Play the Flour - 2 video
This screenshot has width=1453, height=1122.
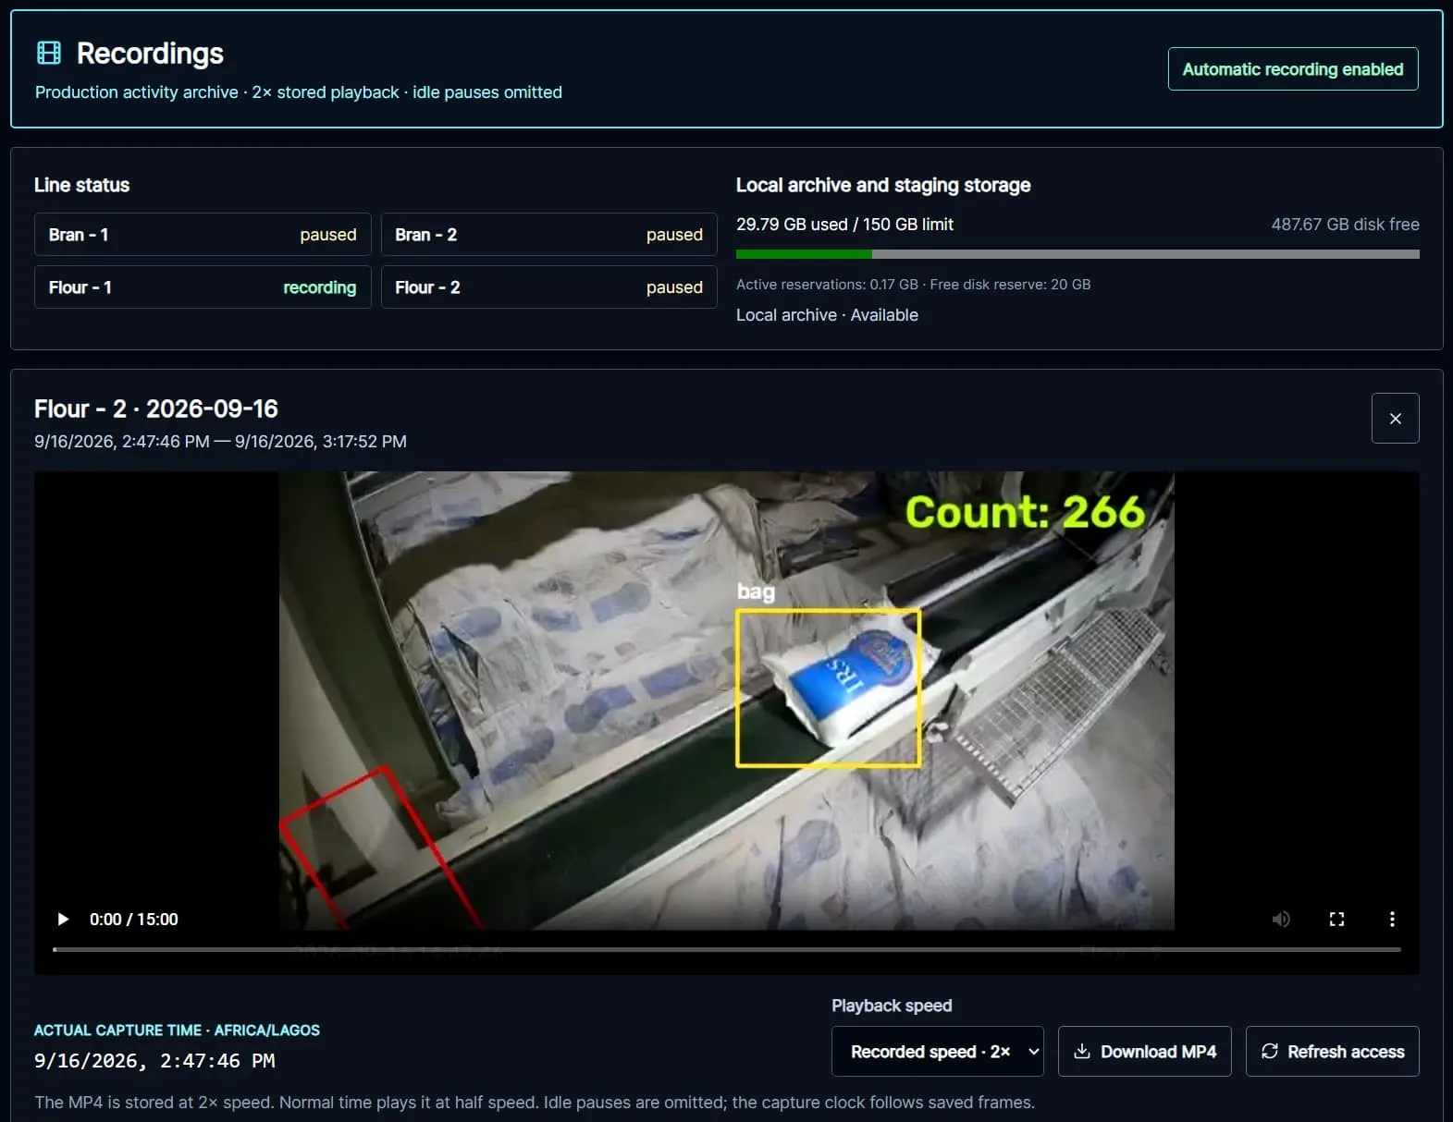(63, 920)
